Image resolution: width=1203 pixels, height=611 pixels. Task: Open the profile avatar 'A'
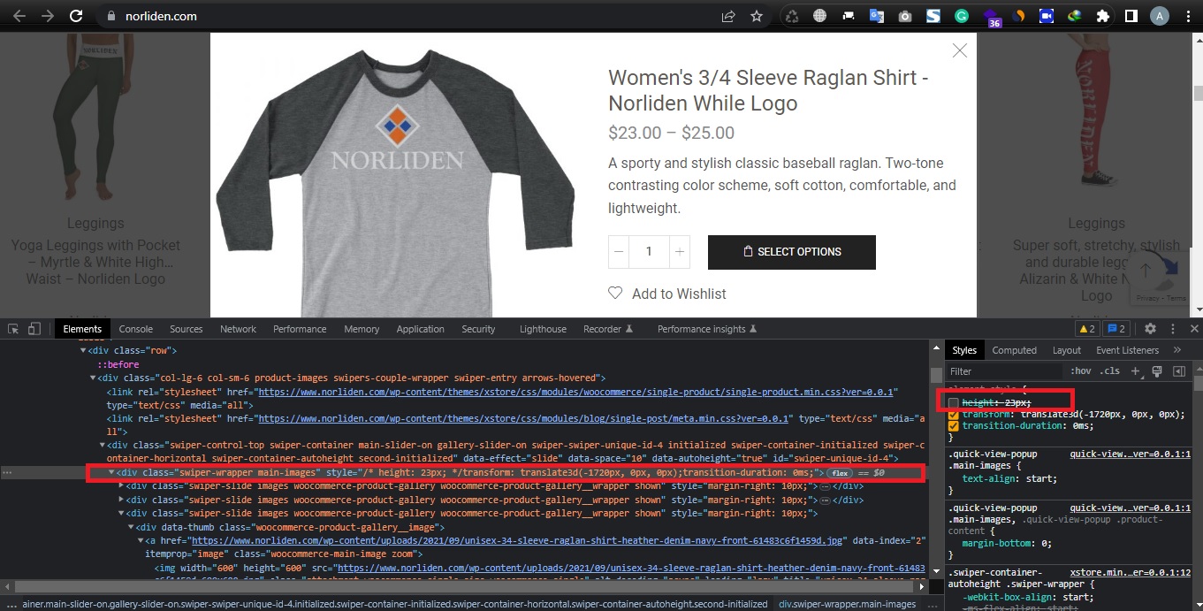1159,16
